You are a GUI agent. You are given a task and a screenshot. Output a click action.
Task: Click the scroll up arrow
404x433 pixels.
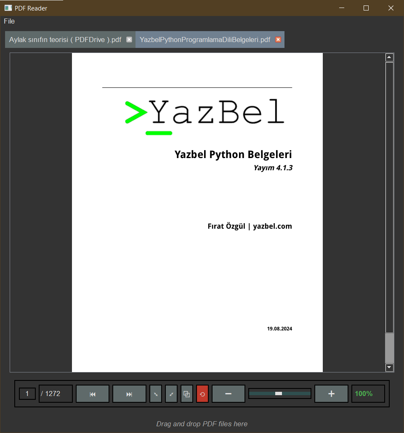tap(389, 57)
